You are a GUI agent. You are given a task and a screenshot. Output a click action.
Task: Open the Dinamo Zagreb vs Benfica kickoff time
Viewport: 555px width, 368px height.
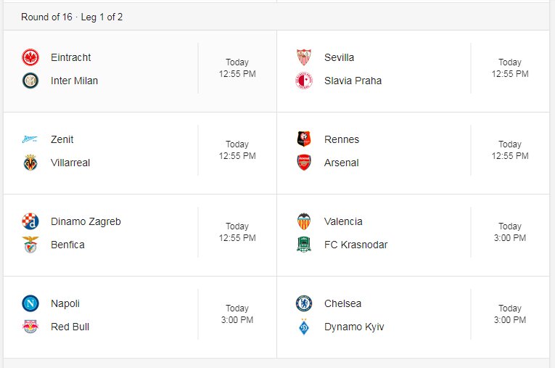pyautogui.click(x=237, y=232)
